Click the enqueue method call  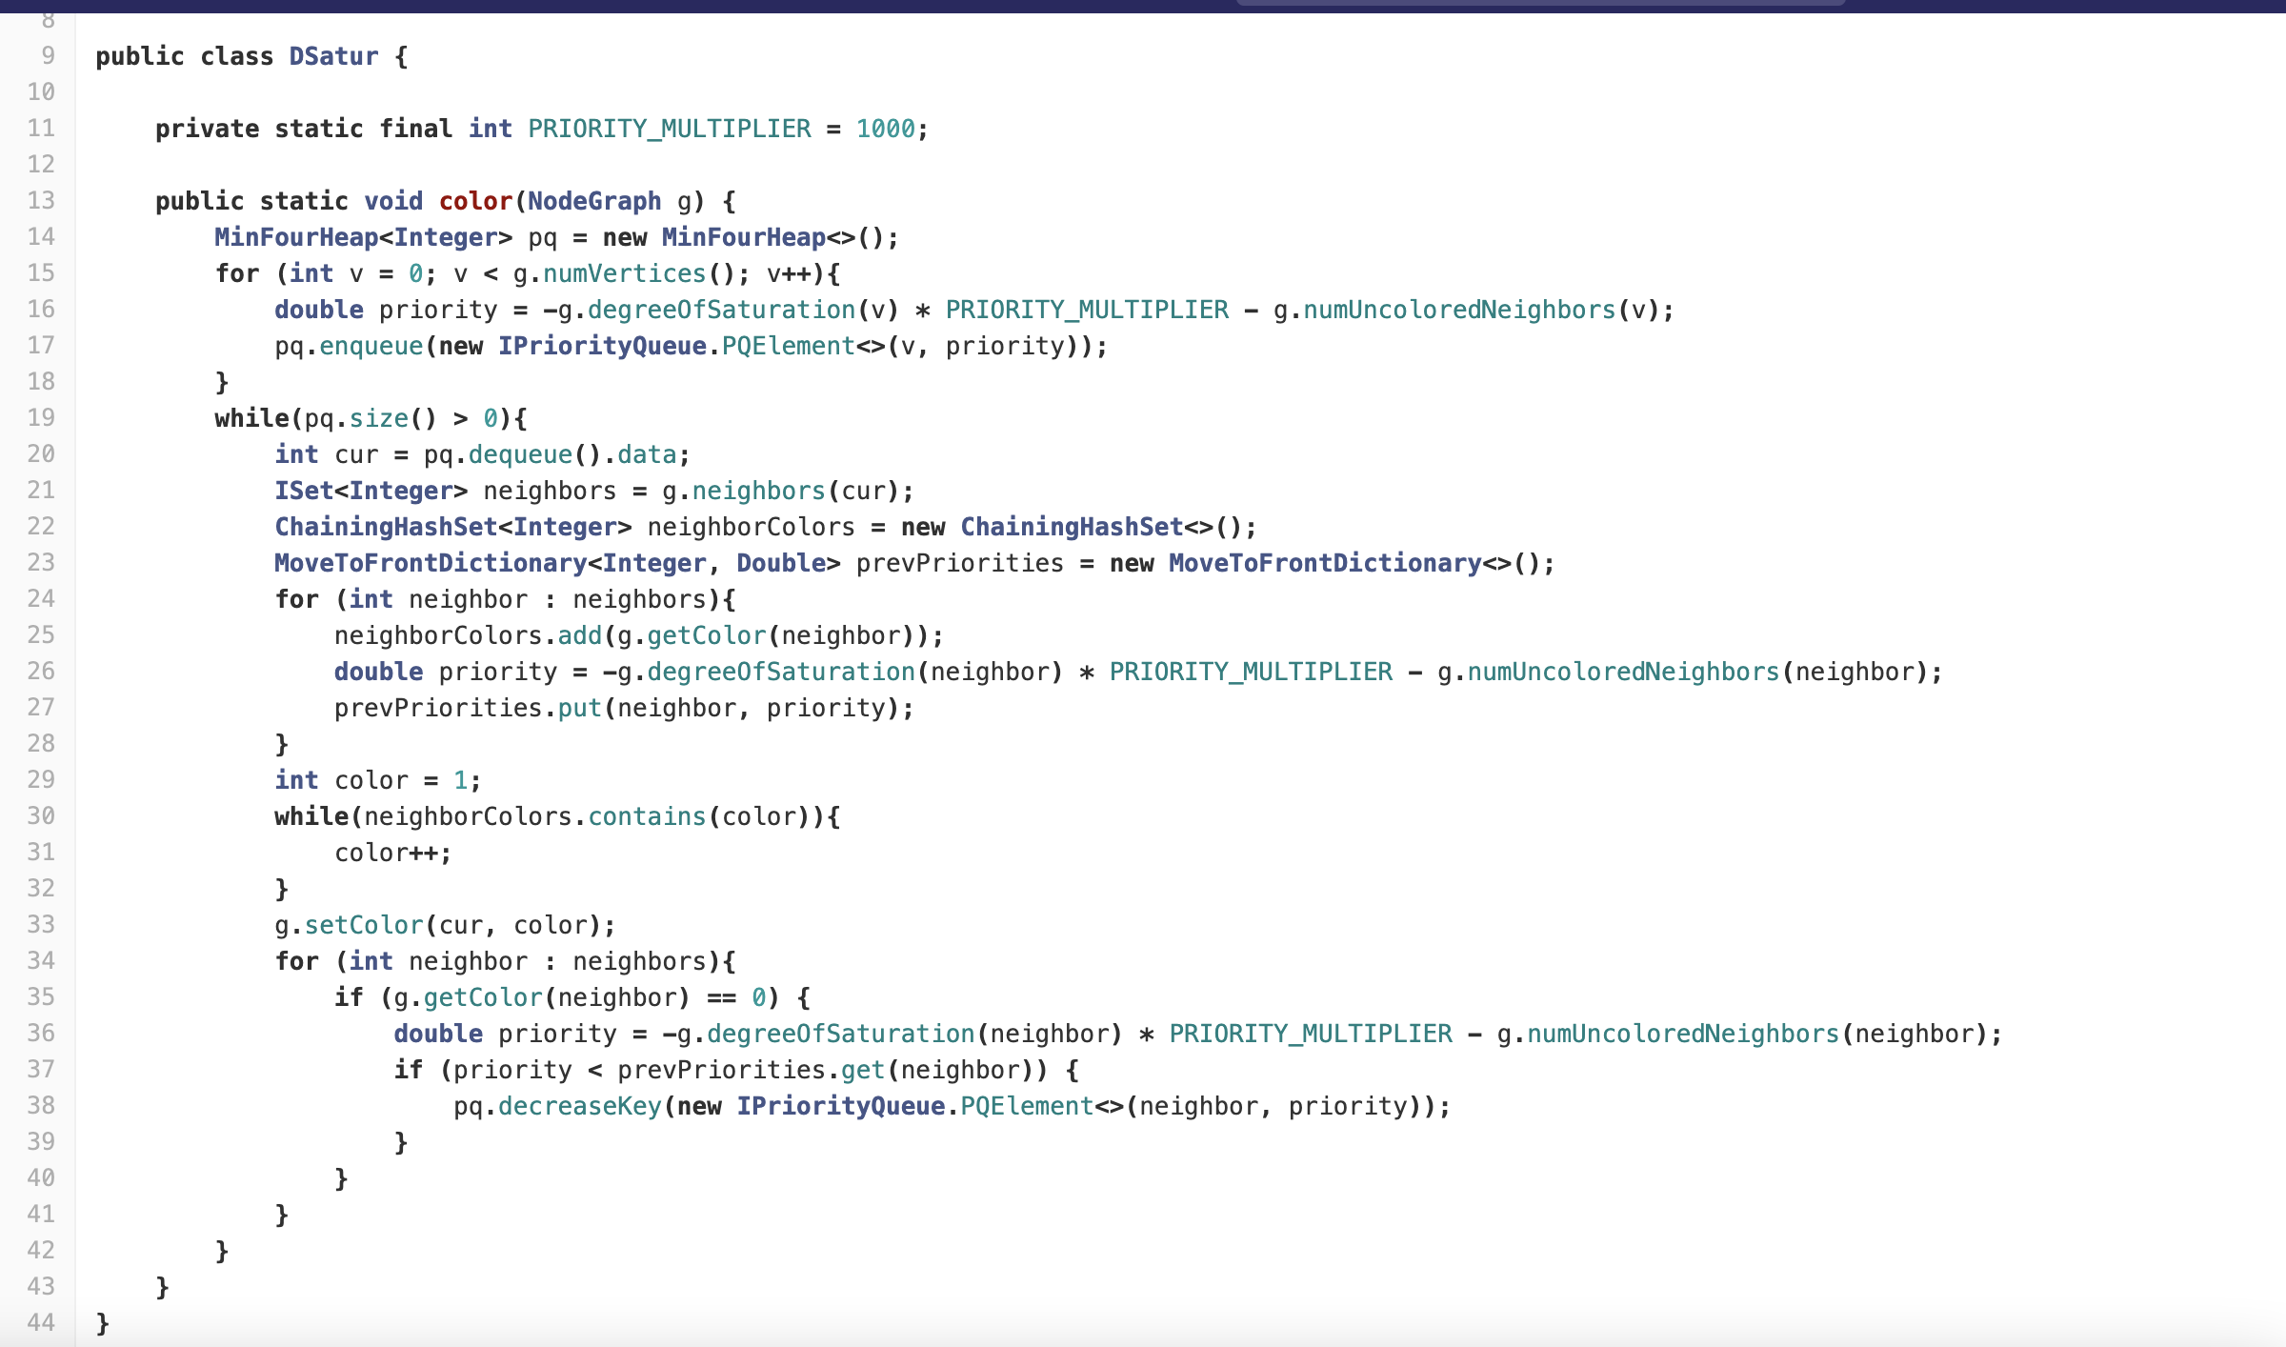coord(371,346)
